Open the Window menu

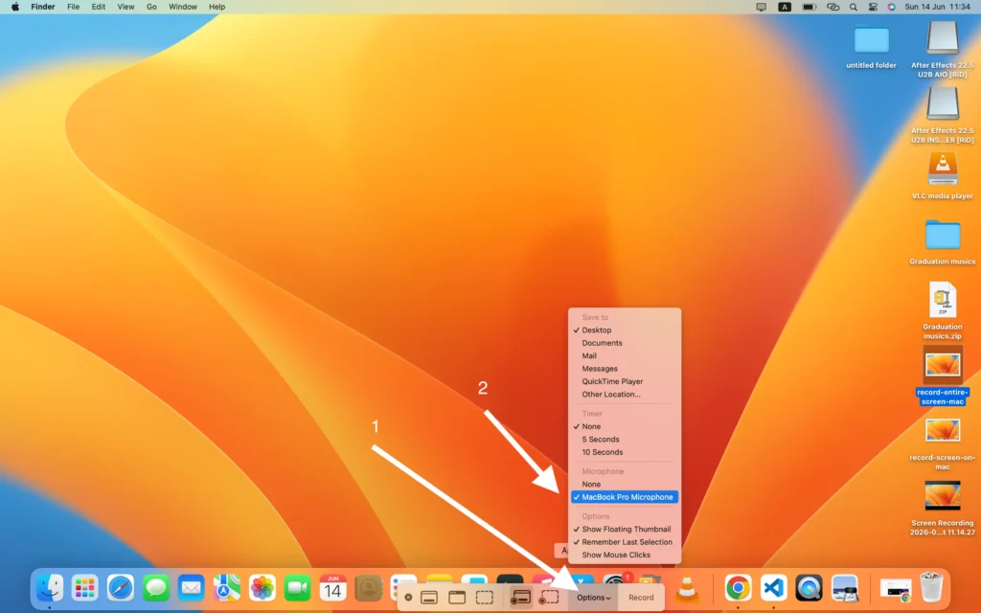point(183,7)
